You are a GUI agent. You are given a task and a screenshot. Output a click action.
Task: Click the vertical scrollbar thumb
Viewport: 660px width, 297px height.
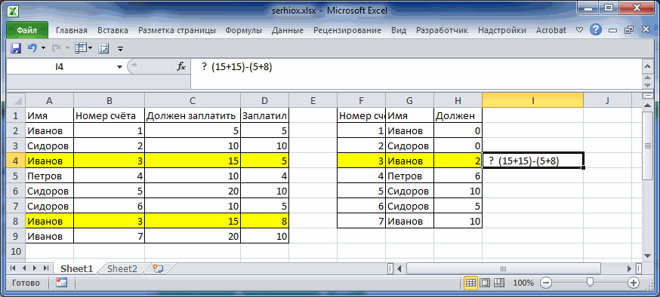647,145
